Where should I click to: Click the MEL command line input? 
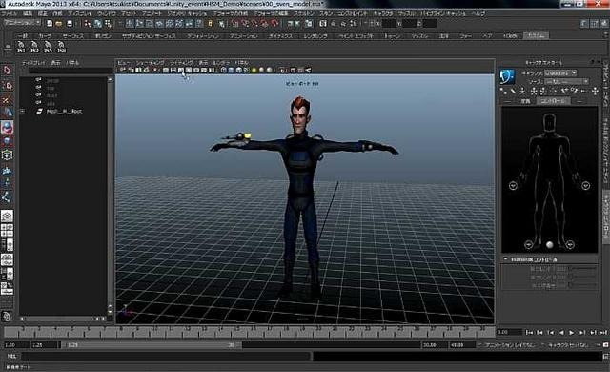167,356
